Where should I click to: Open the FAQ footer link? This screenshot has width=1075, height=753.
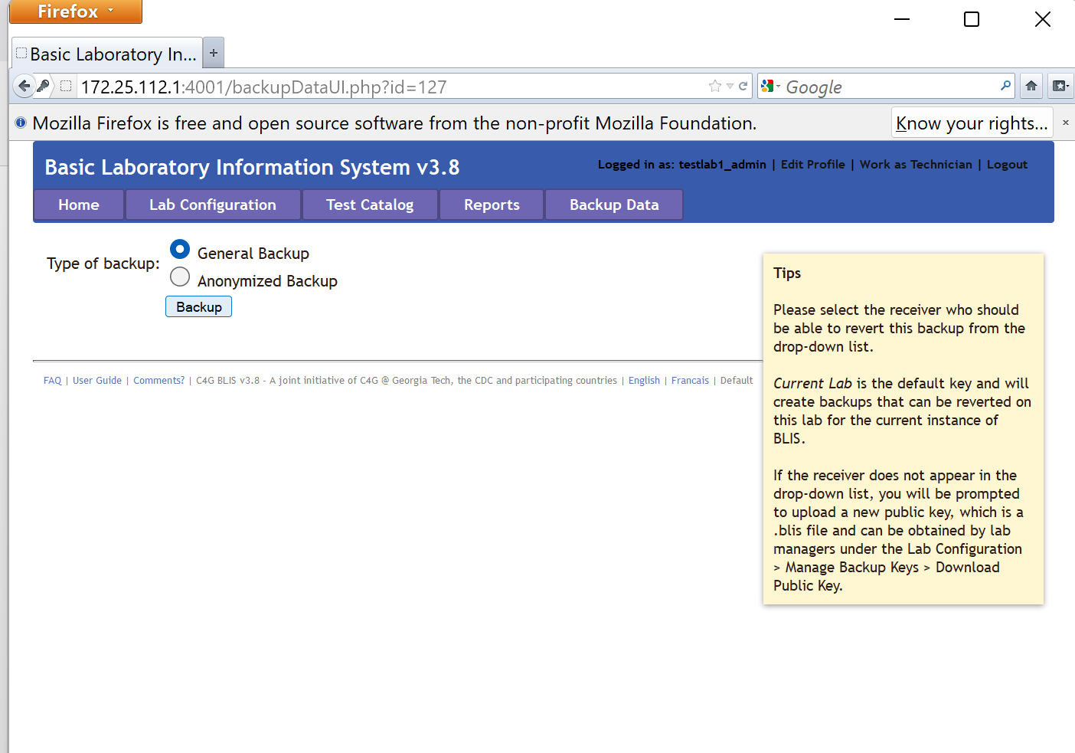point(53,380)
